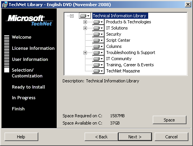Expand the Products & Technologies node
The width and height of the screenshot is (193, 146).
point(85,22)
